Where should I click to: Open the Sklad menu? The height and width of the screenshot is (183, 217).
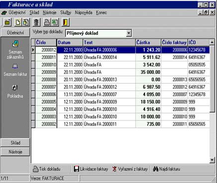click(34, 12)
